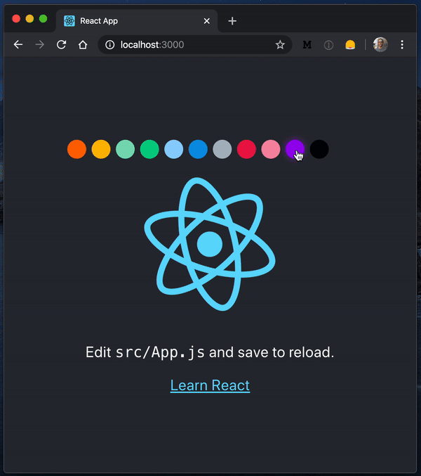This screenshot has height=476, width=421.
Task: Click the src/App.js code text
Action: click(x=160, y=352)
